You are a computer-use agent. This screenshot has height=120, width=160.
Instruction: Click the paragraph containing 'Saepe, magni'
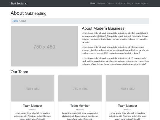point(116,50)
